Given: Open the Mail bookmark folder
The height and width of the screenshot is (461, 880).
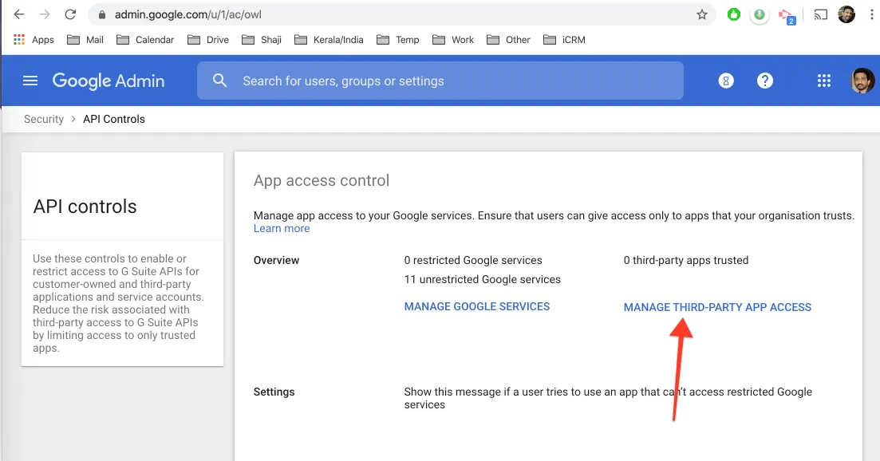Looking at the screenshot, I should tap(85, 40).
